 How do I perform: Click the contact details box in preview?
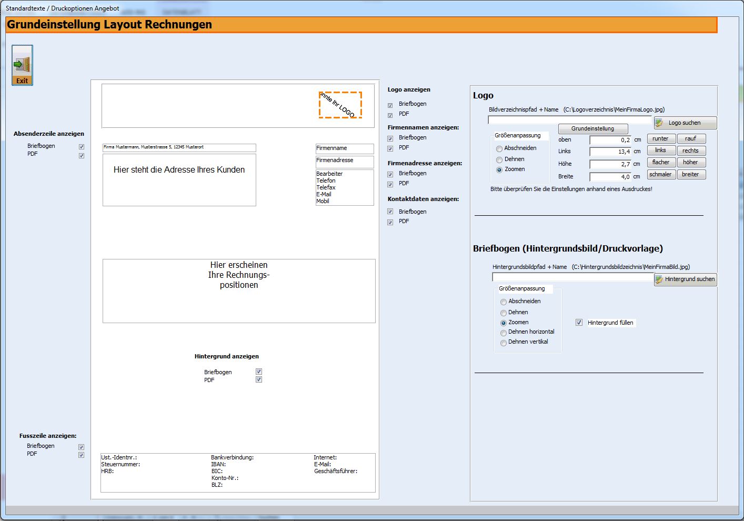click(x=345, y=187)
